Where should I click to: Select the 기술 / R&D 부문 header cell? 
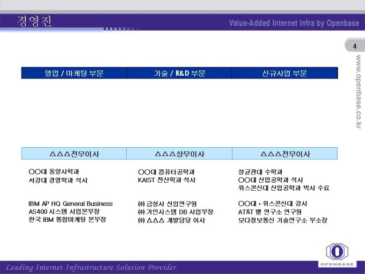click(179, 73)
